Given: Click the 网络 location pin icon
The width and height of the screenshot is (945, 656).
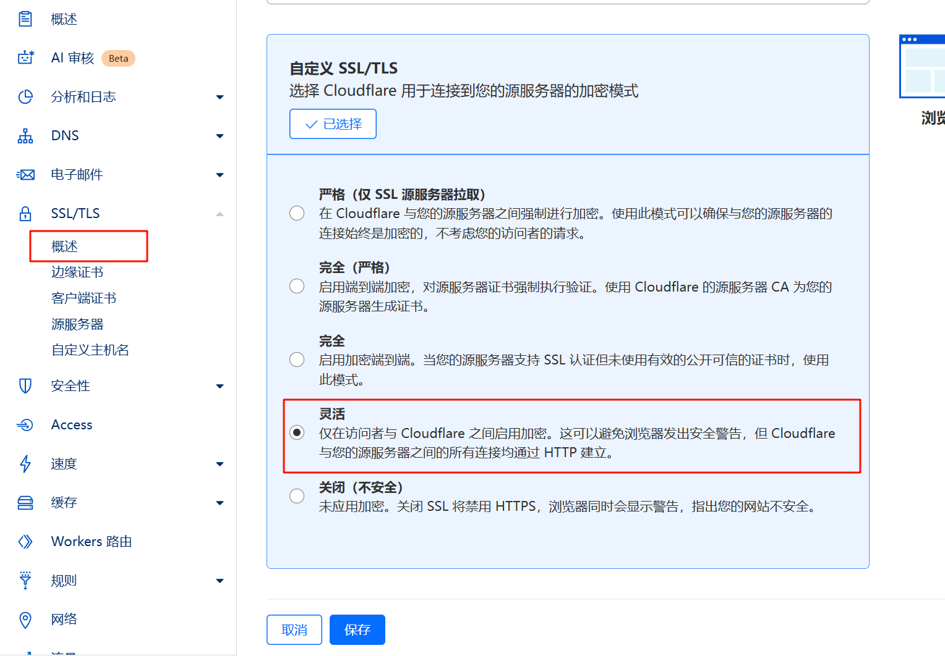Looking at the screenshot, I should click(x=25, y=619).
